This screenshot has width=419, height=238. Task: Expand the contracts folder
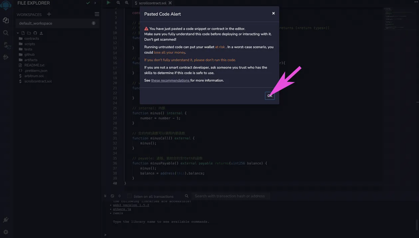coord(31,38)
